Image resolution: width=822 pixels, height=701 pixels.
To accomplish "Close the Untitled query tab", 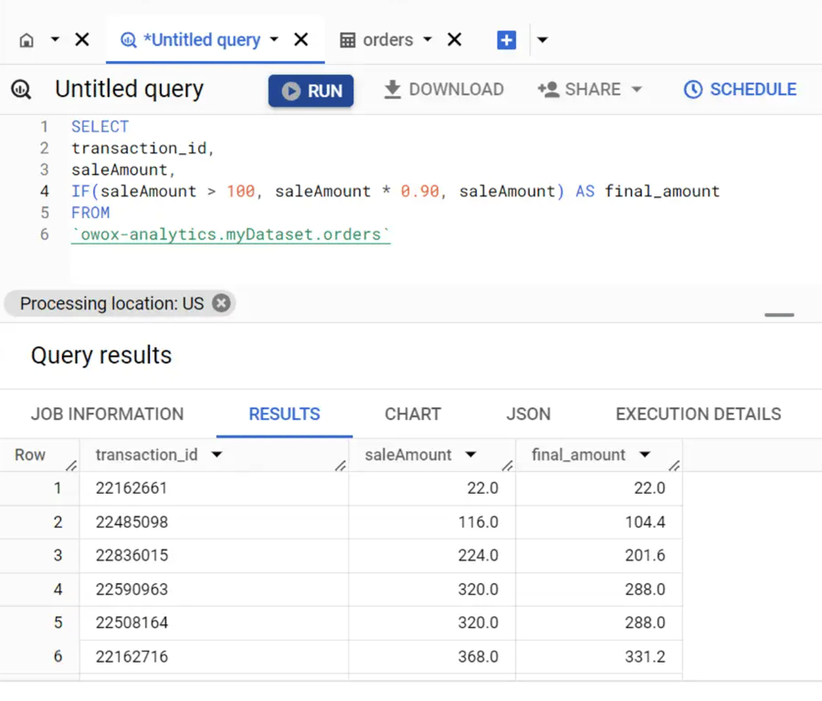I will point(300,40).
